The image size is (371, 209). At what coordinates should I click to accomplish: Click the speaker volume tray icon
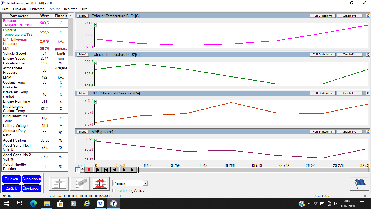pos(335,204)
